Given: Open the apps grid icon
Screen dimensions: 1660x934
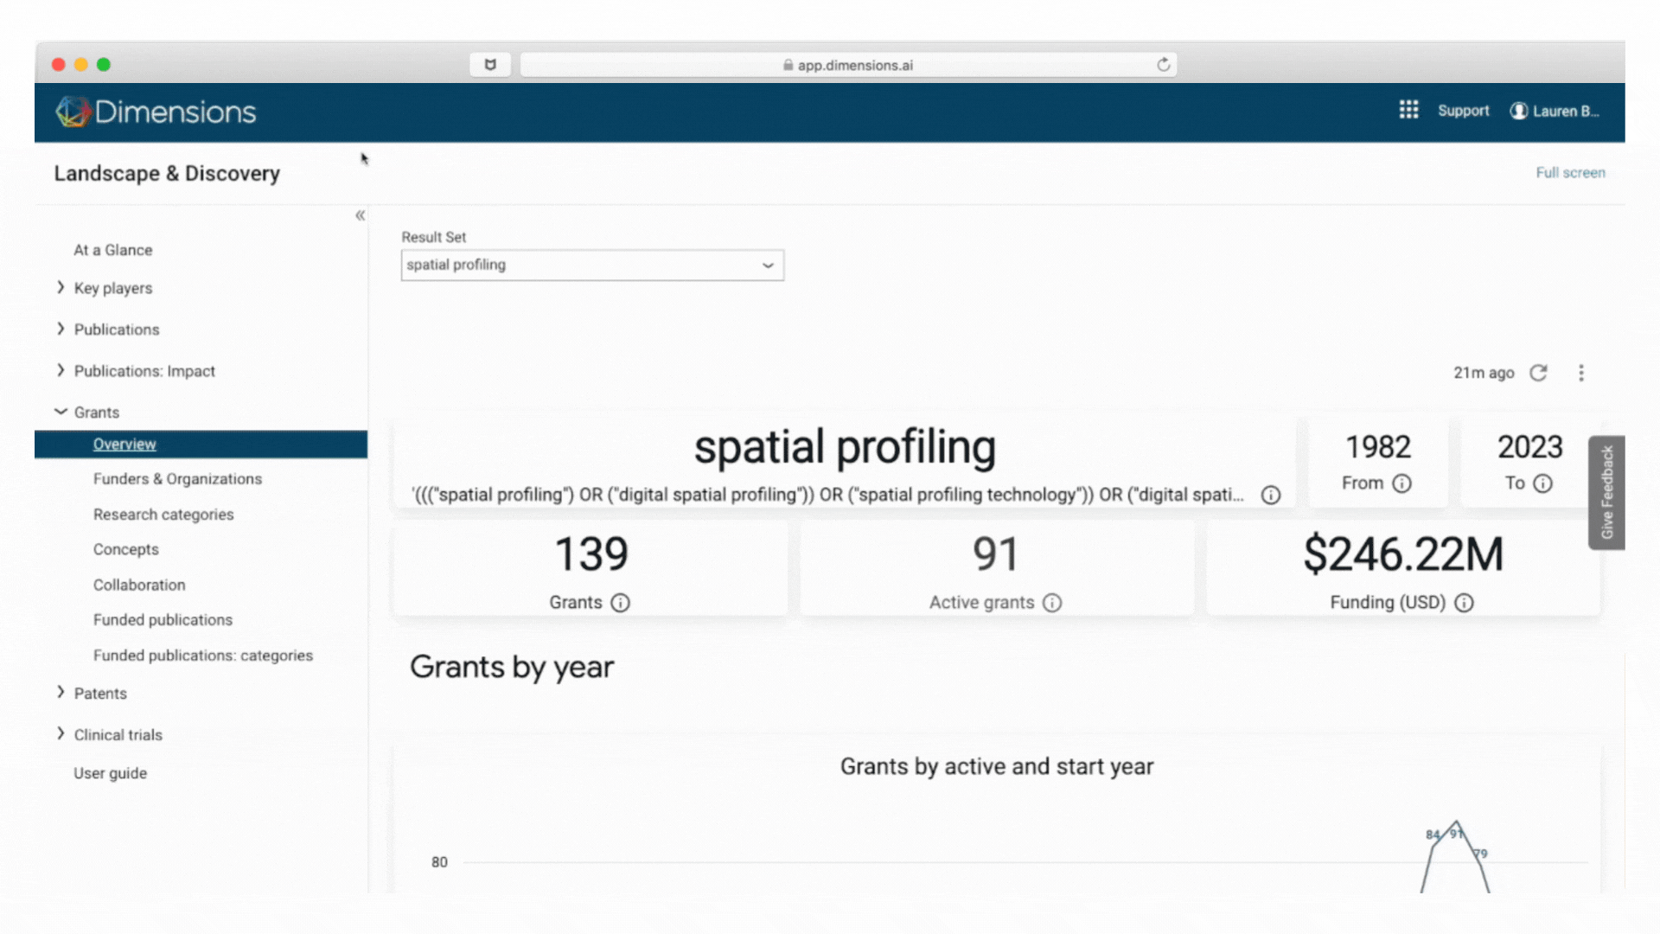Looking at the screenshot, I should [1408, 110].
